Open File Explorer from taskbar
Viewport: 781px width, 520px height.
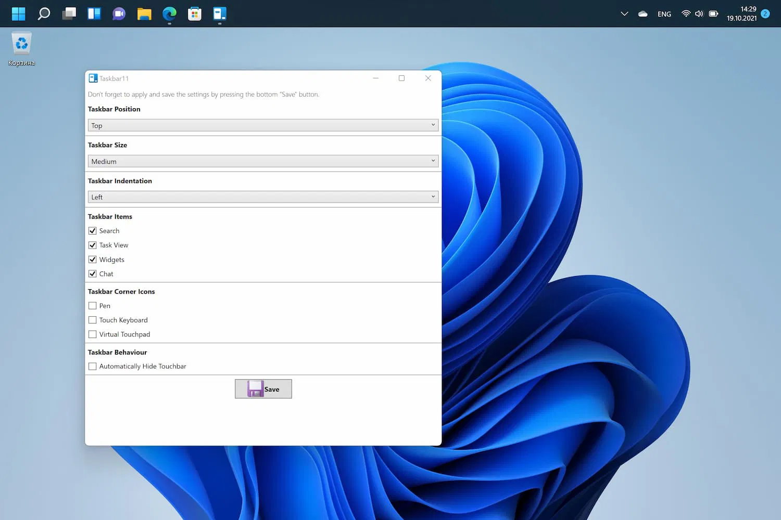point(144,14)
